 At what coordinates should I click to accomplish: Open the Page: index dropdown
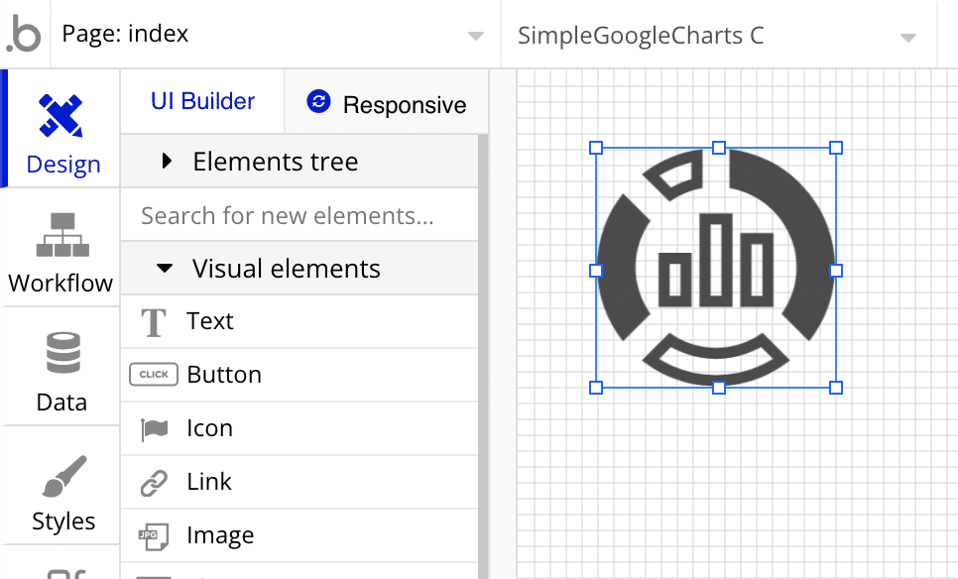pyautogui.click(x=272, y=35)
